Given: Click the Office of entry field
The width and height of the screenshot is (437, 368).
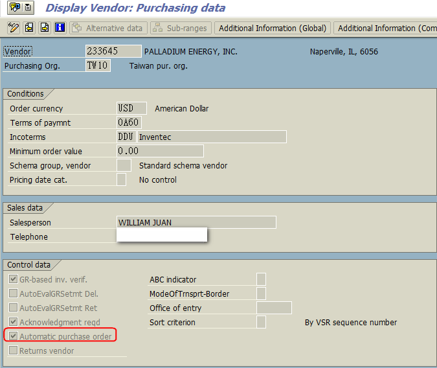Looking at the screenshot, I should [x=275, y=308].
